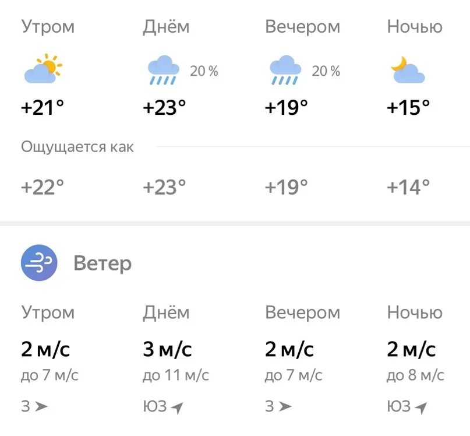Tap the west wind arrow under Вечером
470x436 pixels.
tap(285, 407)
